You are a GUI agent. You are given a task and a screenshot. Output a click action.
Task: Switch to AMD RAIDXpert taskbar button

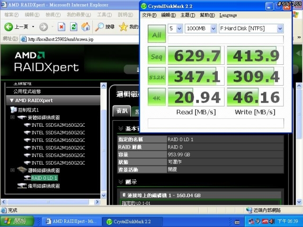72,221
